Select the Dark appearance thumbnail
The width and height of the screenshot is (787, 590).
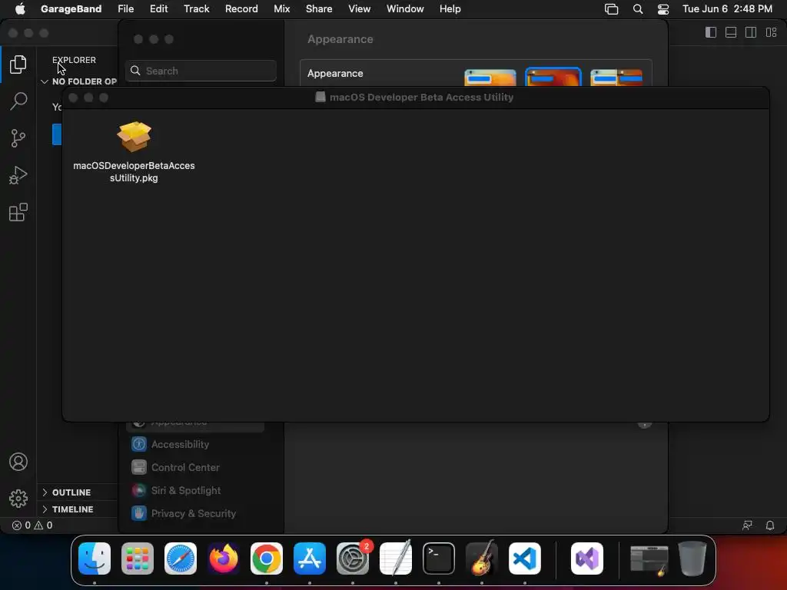pyautogui.click(x=553, y=77)
